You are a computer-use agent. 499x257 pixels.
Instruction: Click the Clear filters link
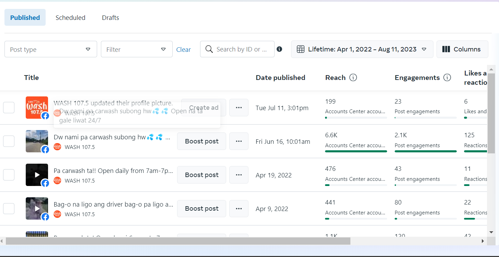click(184, 50)
